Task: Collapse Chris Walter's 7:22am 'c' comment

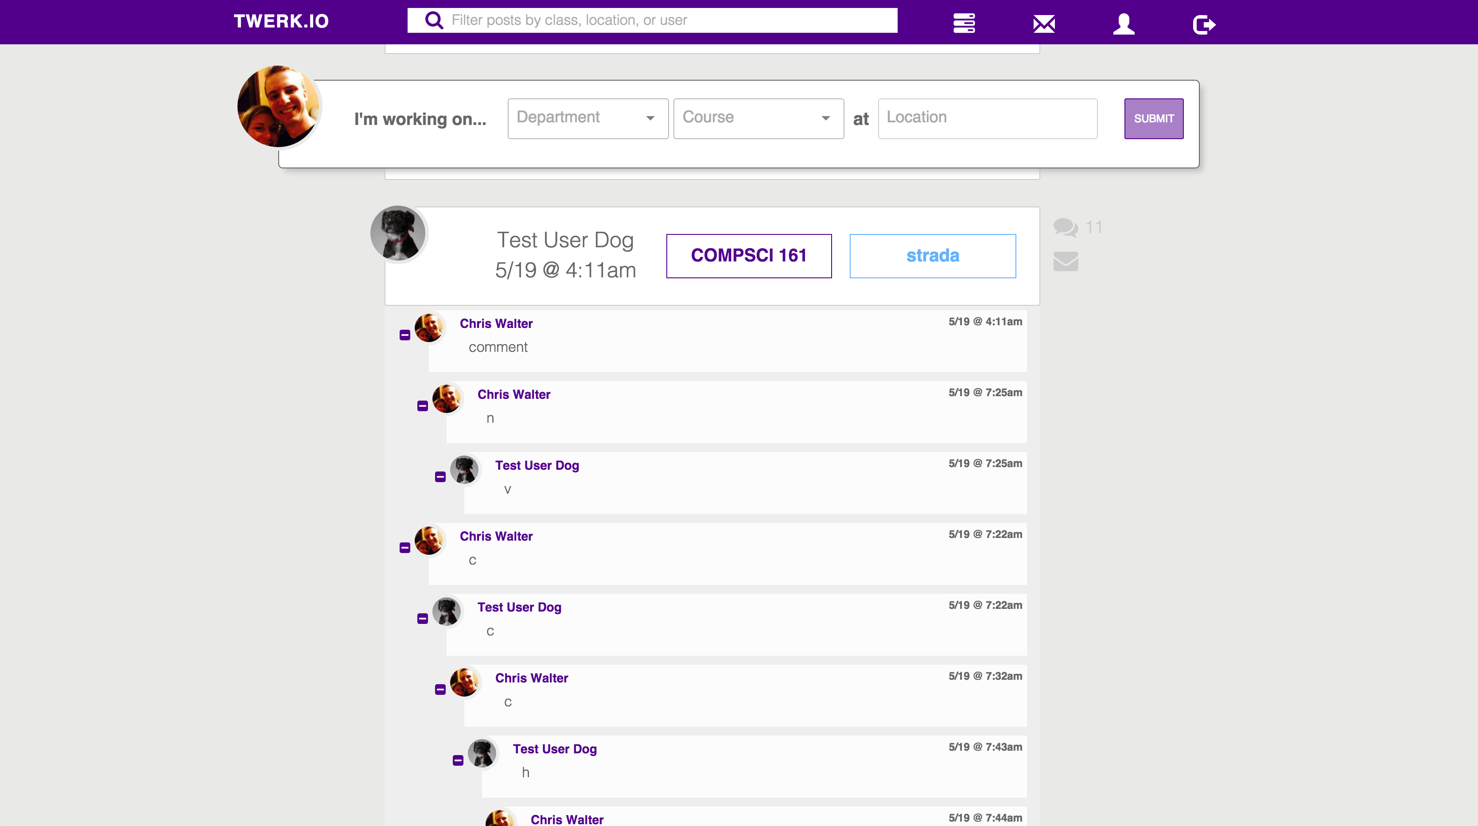Action: point(405,548)
